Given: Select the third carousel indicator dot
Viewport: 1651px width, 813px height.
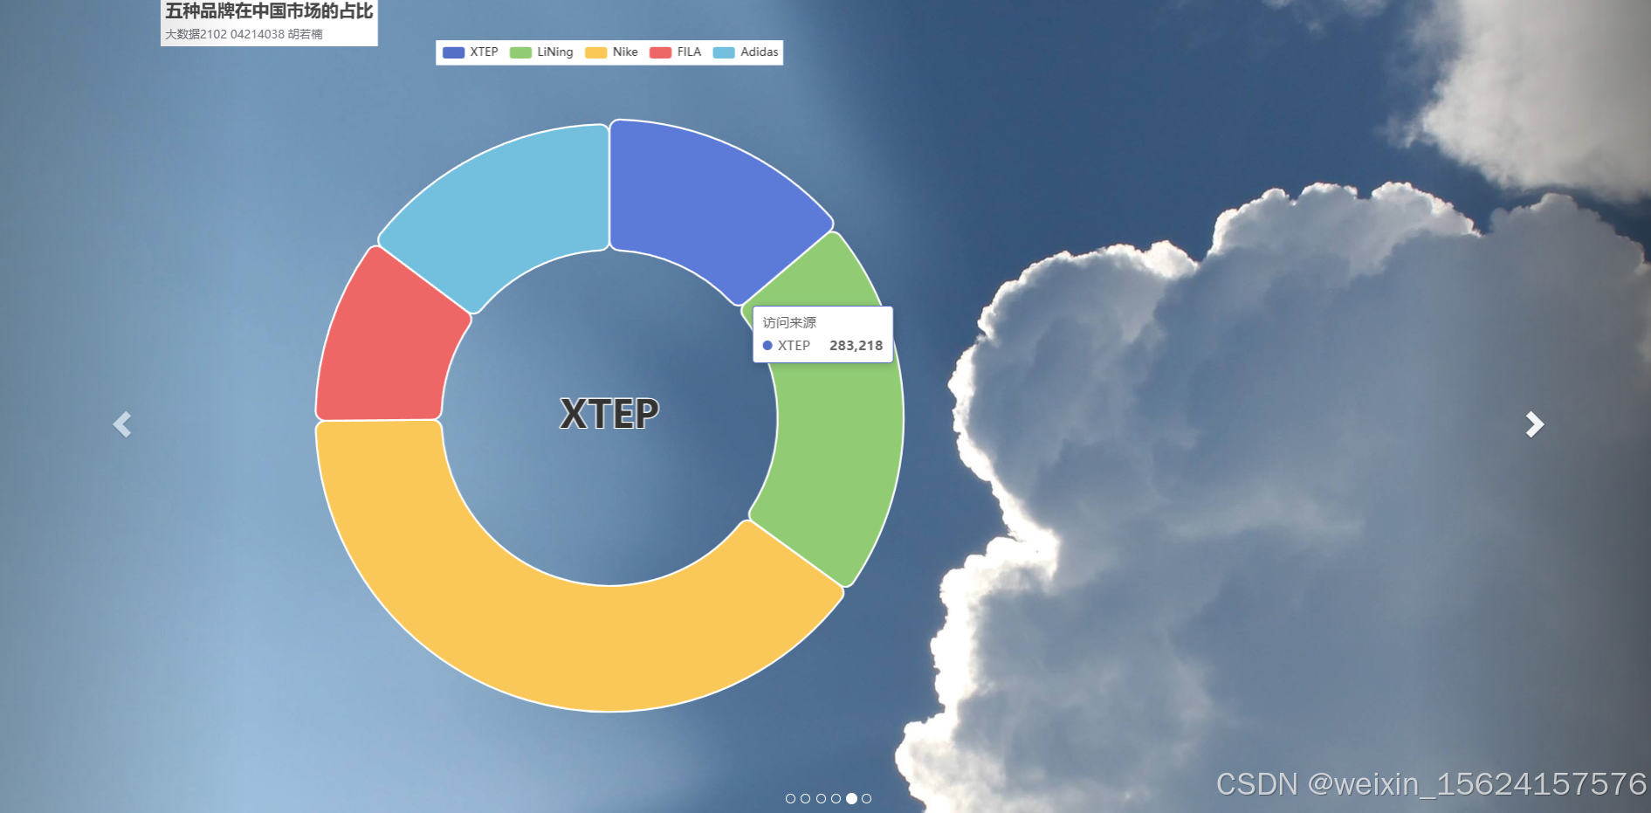Looking at the screenshot, I should pos(821,798).
